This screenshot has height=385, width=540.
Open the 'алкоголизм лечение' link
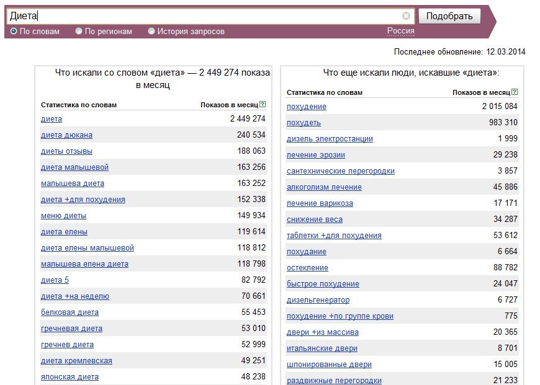coord(324,187)
